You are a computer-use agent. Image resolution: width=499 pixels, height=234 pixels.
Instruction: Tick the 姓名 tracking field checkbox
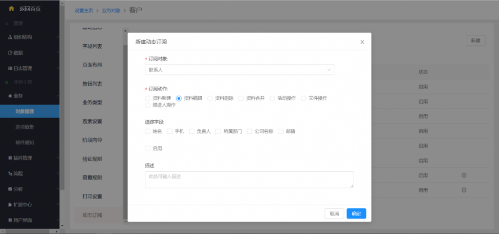148,131
